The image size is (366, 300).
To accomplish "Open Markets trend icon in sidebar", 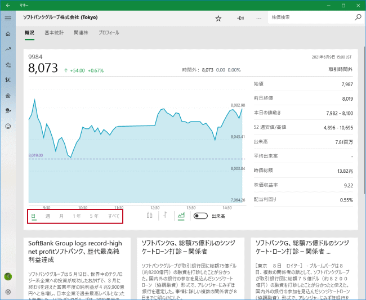I will click(8, 49).
